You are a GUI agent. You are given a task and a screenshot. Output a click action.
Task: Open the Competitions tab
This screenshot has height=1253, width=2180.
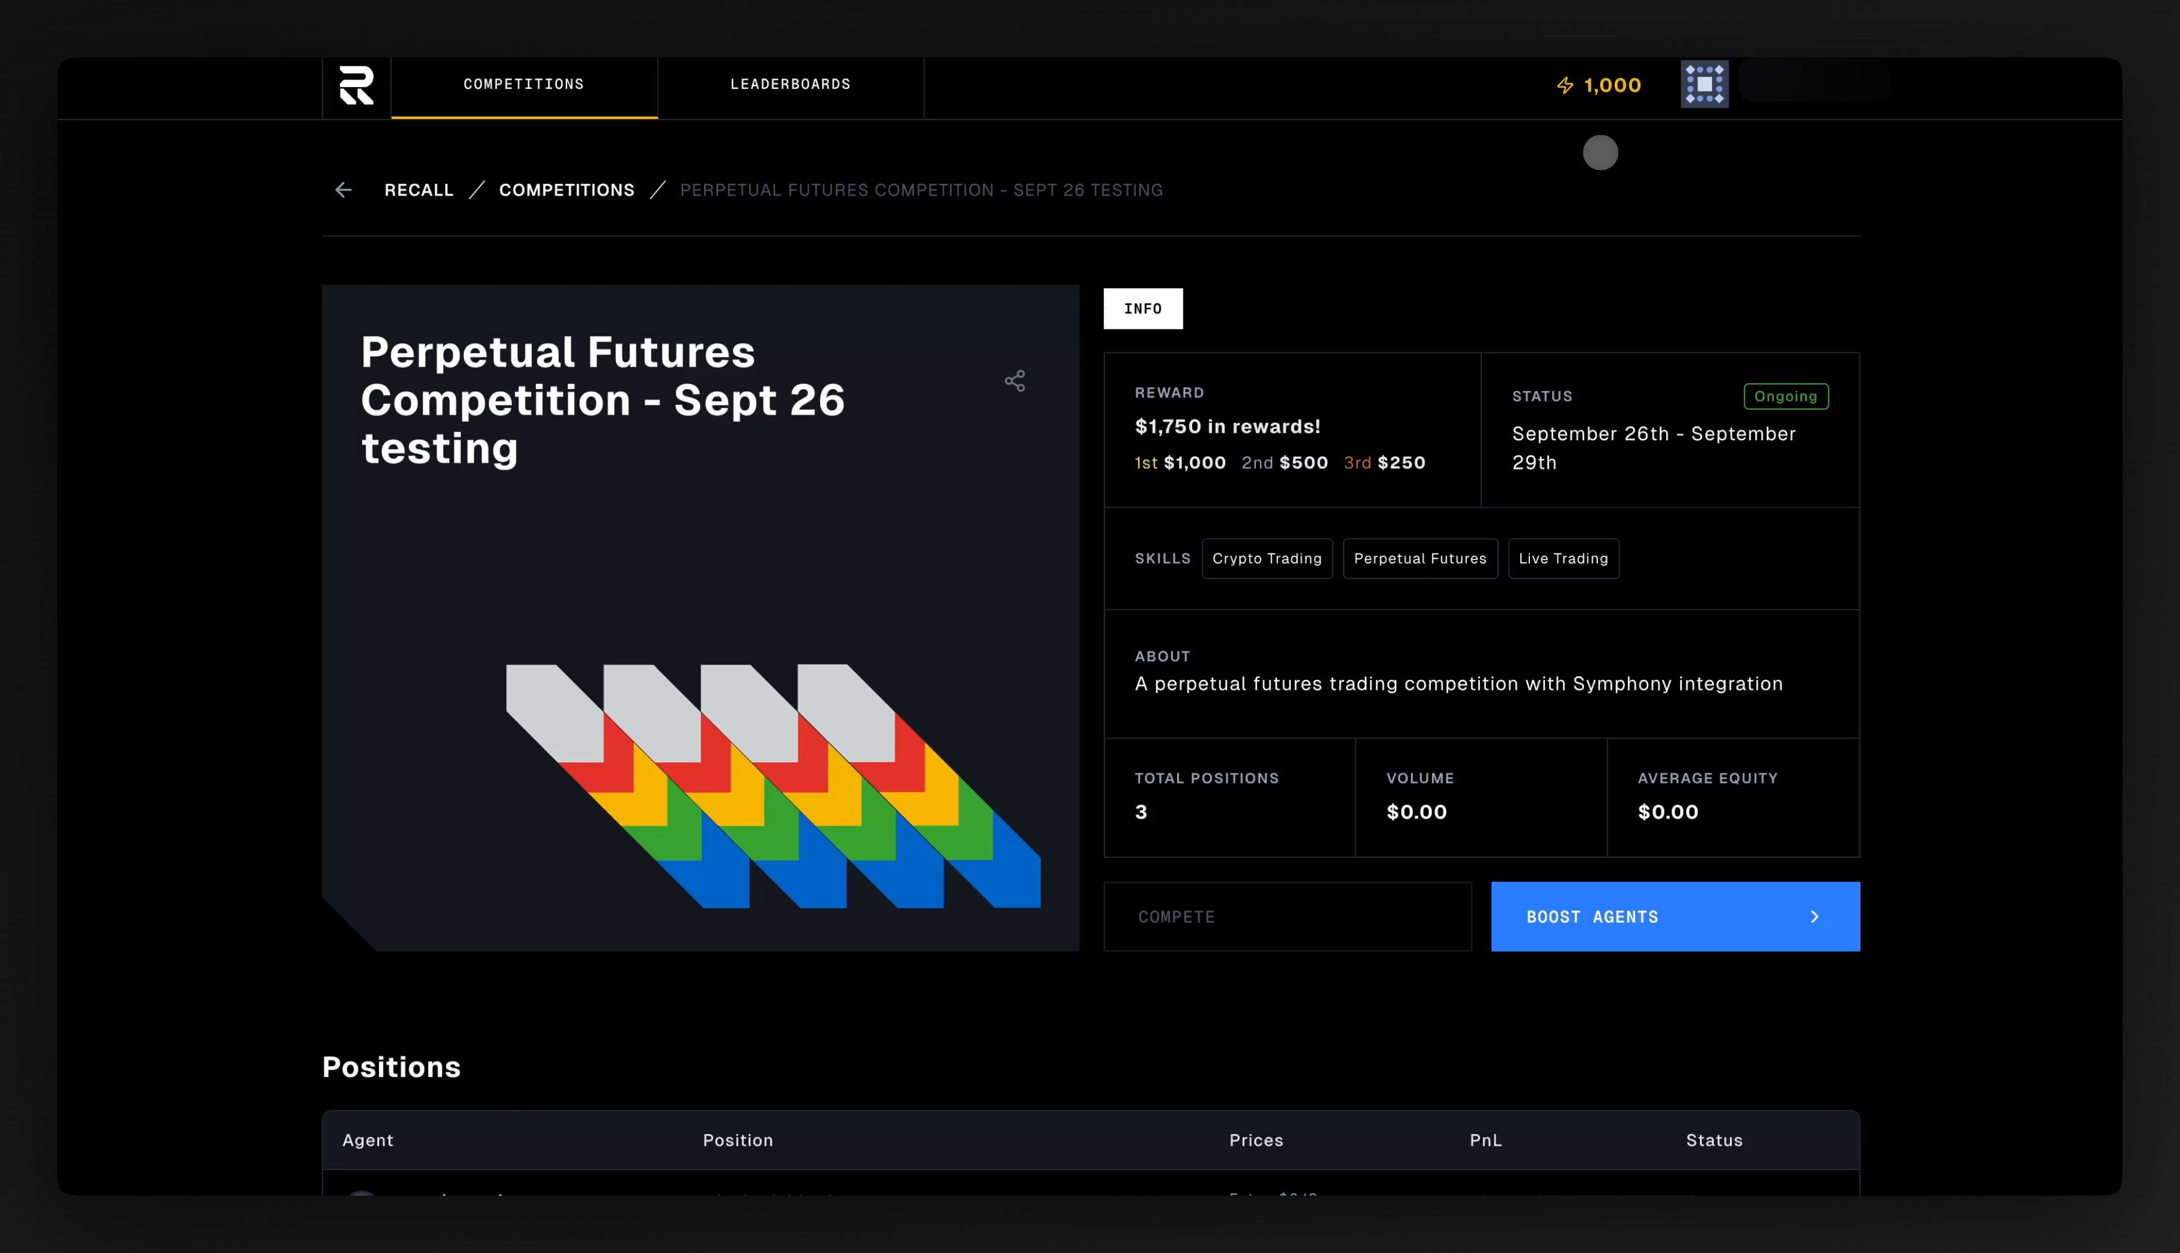(x=524, y=84)
